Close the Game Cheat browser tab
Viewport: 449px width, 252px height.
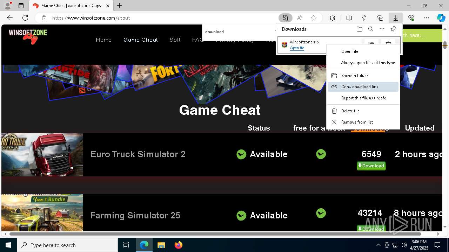[108, 6]
